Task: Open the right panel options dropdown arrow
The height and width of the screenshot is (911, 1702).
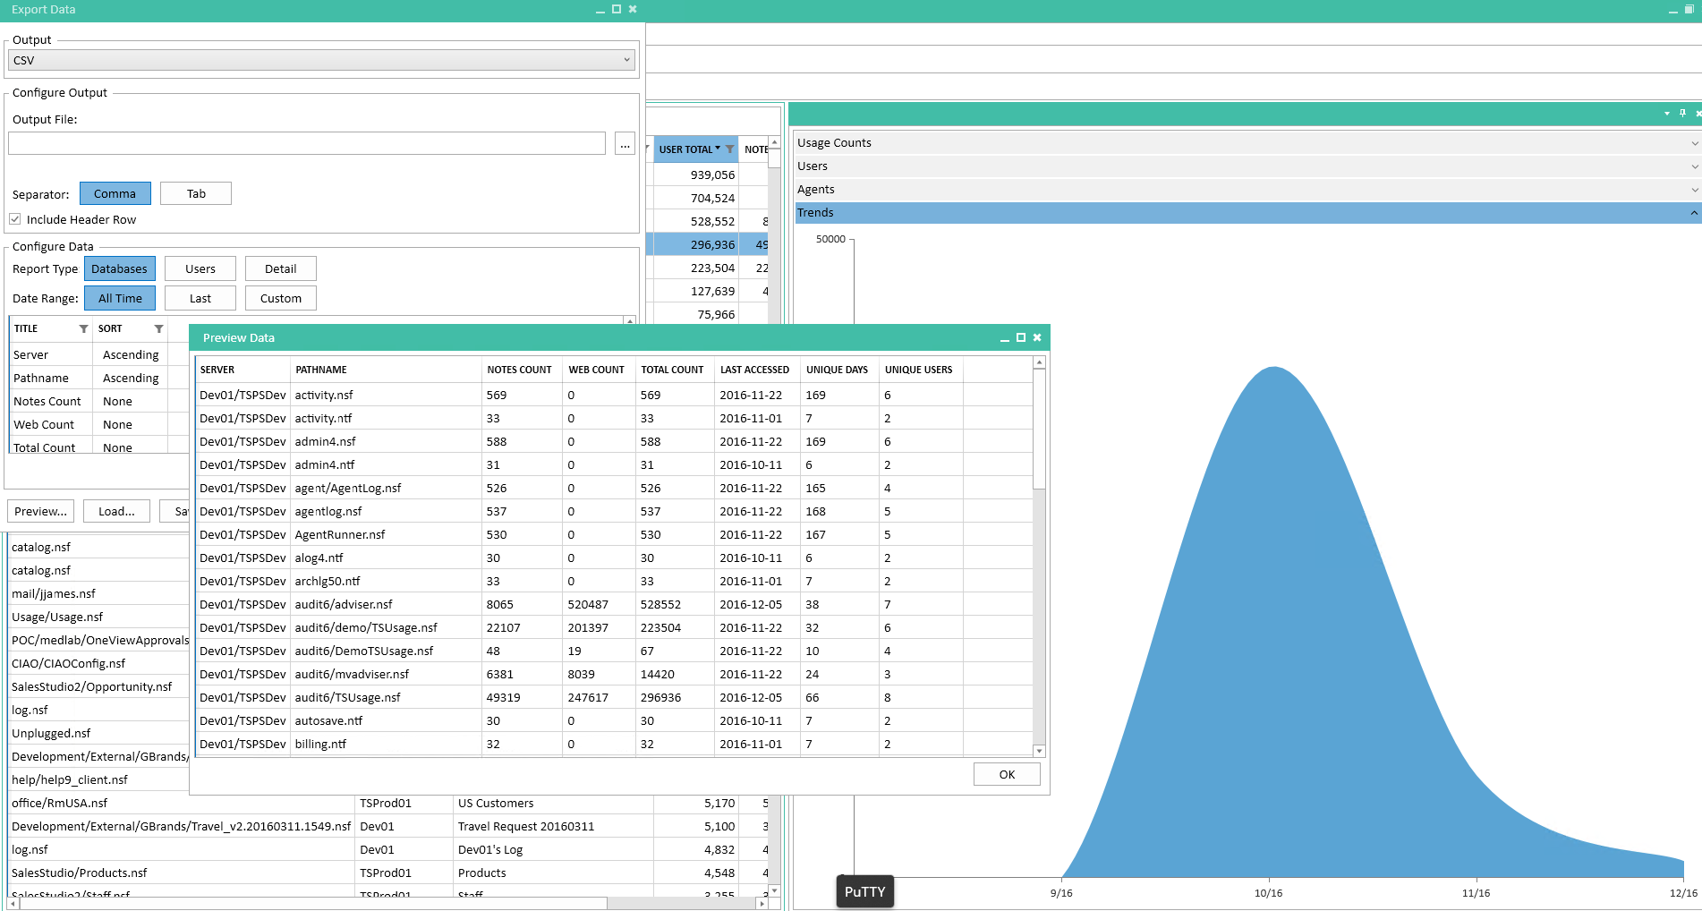Action: click(x=1666, y=114)
